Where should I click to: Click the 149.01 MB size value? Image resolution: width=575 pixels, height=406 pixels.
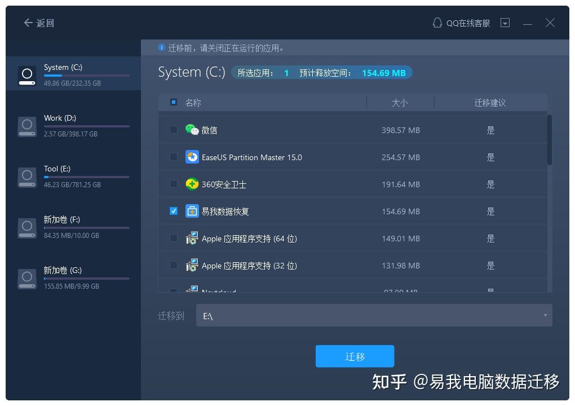401,239
